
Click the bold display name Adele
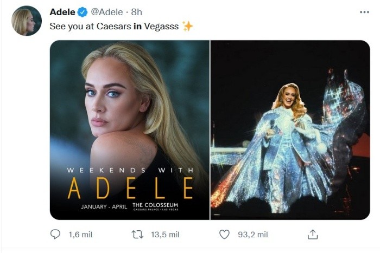tap(62, 12)
